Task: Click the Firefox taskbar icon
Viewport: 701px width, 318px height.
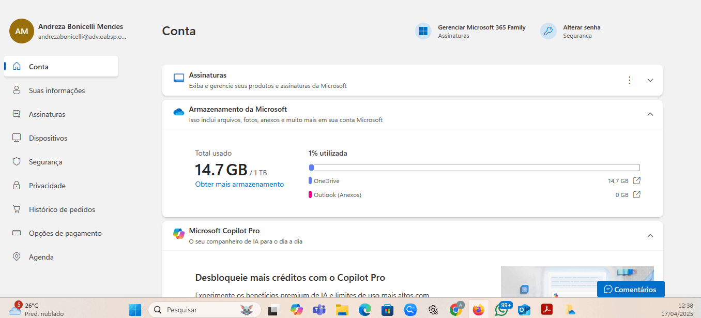Action: pos(479,310)
